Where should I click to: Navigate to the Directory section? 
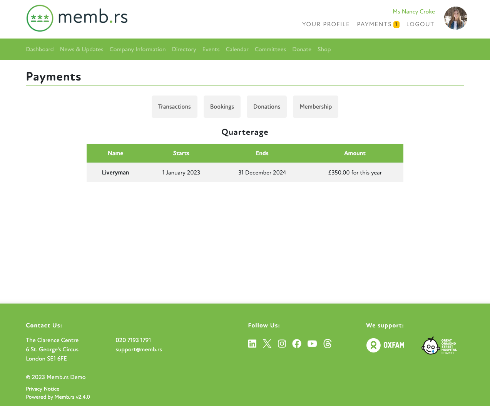[184, 49]
